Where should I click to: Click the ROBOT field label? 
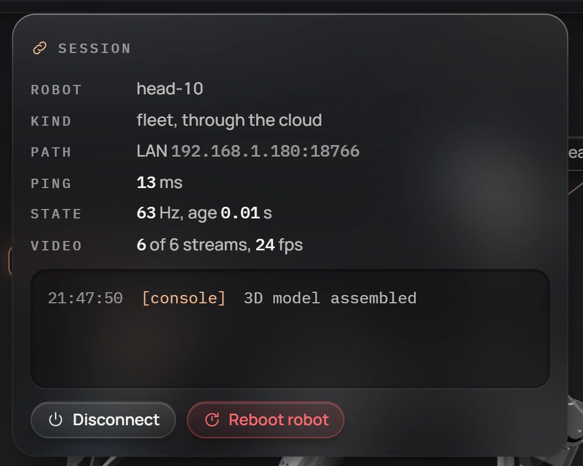tap(56, 90)
